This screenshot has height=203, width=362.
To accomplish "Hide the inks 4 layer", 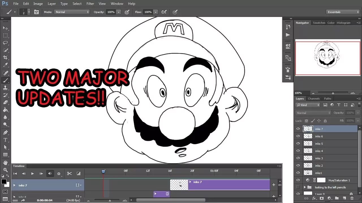I will click(x=298, y=151).
